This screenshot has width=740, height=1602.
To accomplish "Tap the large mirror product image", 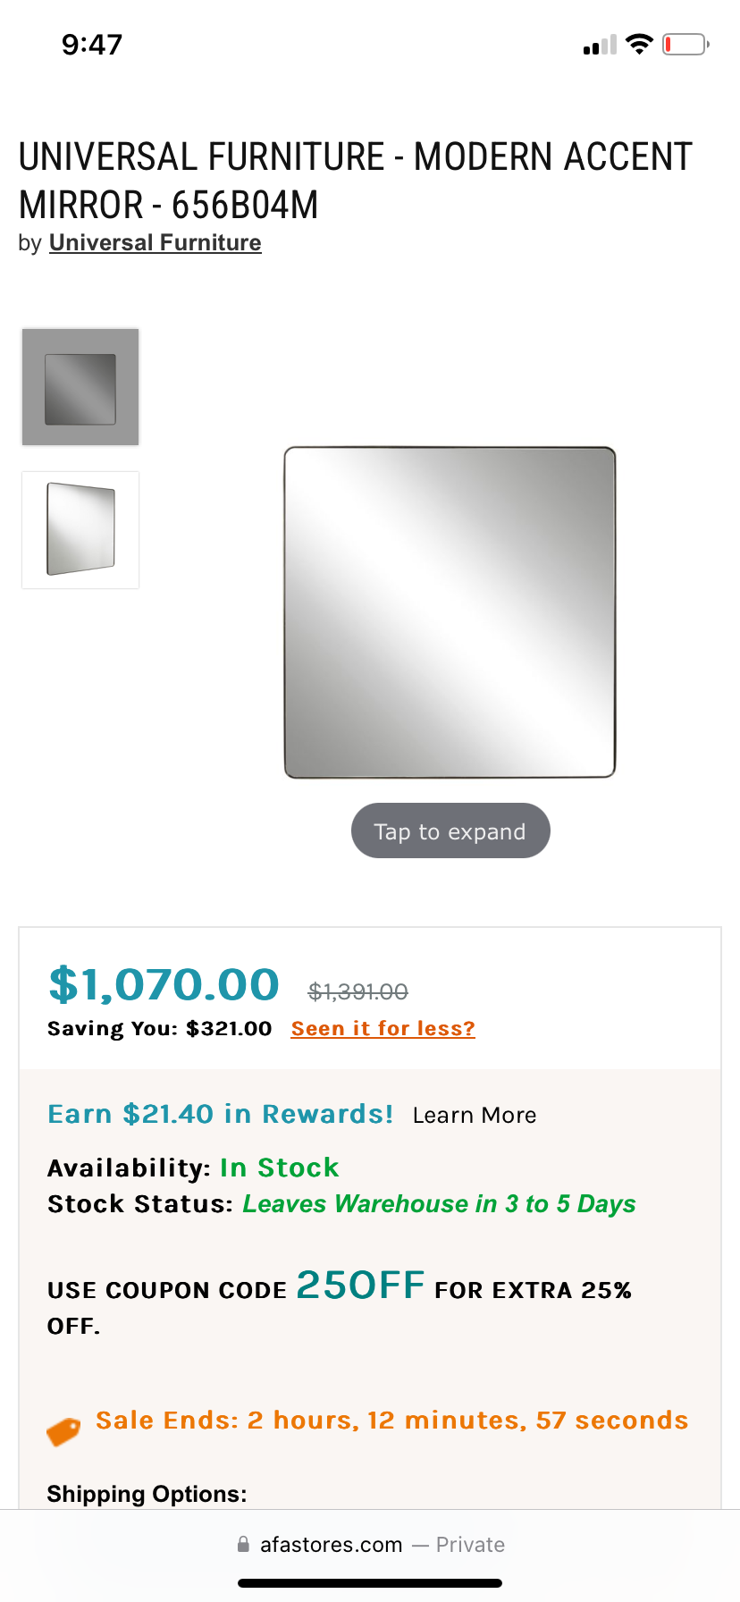I will pos(450,612).
